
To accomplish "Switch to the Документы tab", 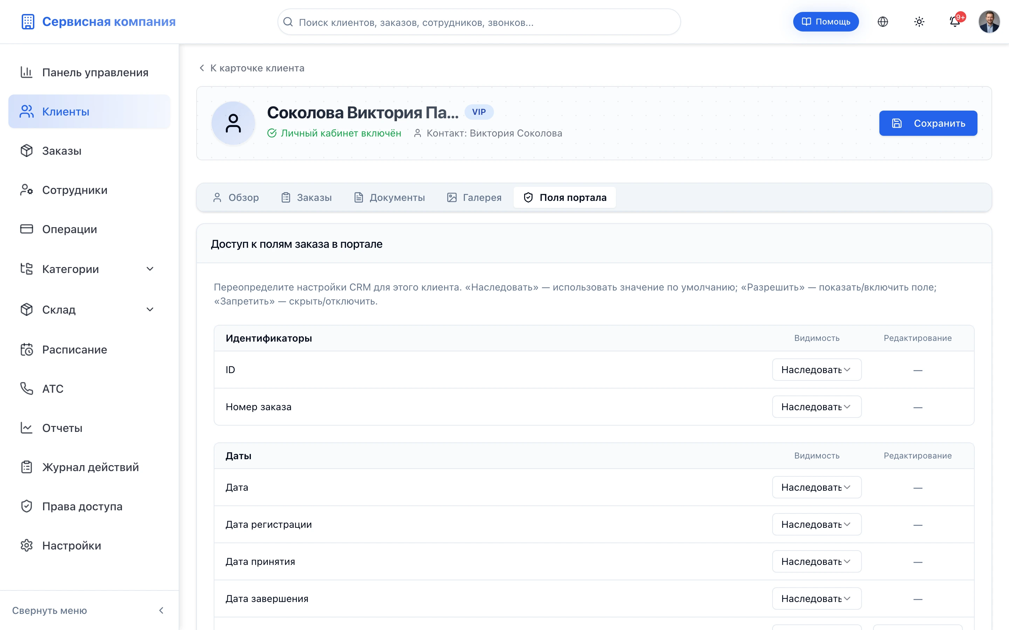I will pos(390,197).
